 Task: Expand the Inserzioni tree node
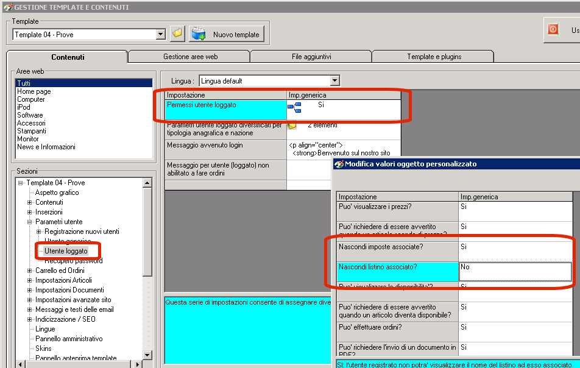[30, 212]
